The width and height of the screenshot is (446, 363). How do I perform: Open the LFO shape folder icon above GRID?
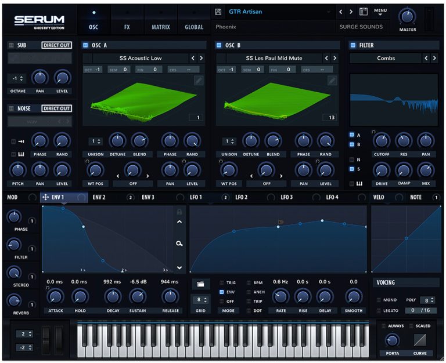point(200,284)
